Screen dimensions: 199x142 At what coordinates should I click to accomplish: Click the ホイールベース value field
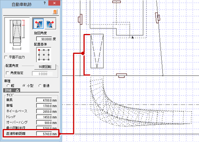(x=44, y=111)
